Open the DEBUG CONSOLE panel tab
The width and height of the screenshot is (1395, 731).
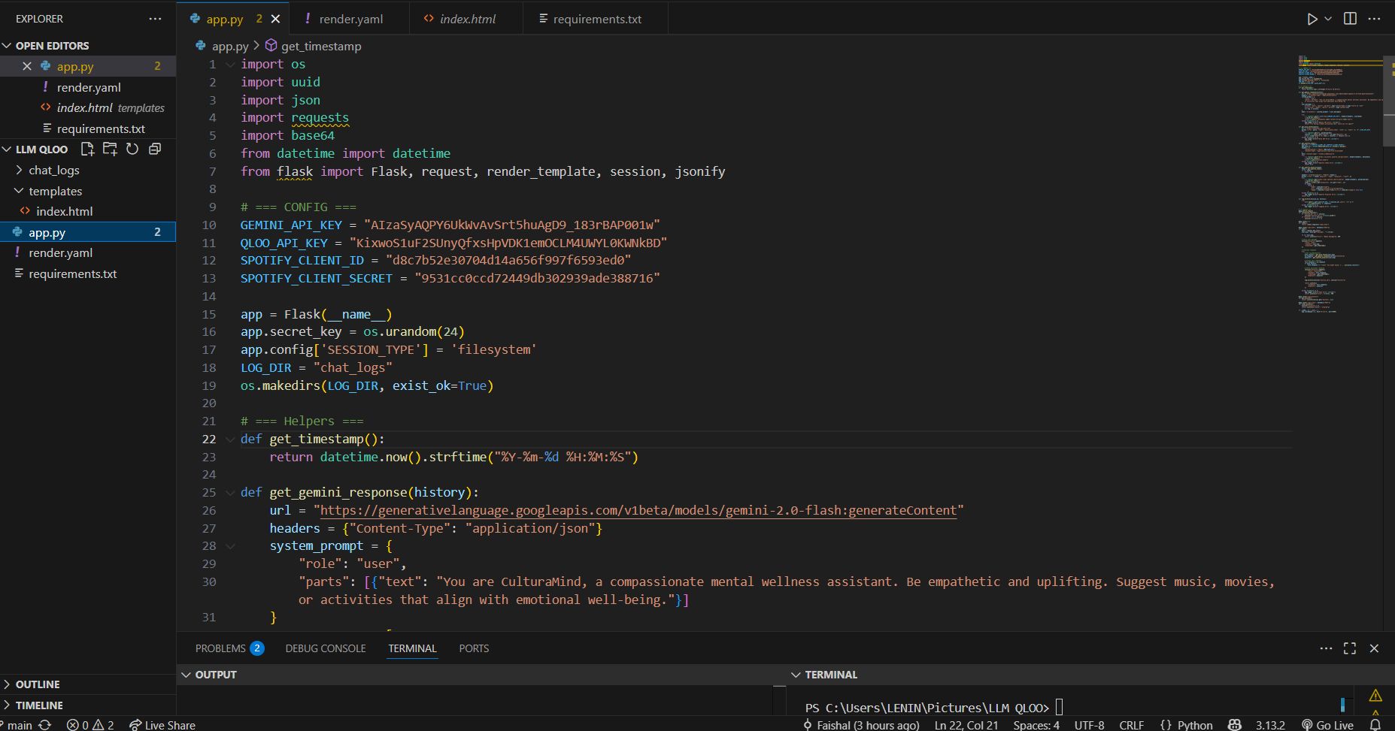click(326, 648)
